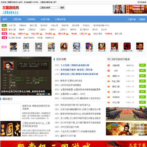
Task: Open the 龙将 slideshow image with the character portrait
Action: tap(26, 76)
